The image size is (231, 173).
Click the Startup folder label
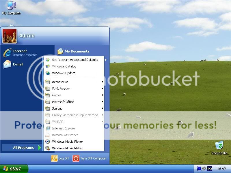pos(57,108)
